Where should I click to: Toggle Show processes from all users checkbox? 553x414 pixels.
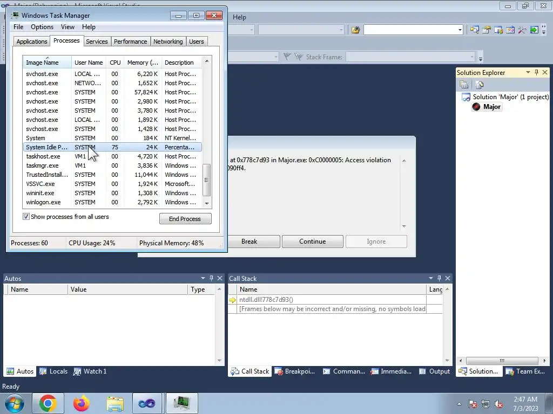point(26,217)
